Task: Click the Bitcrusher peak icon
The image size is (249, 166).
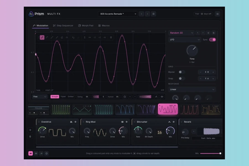Action: coord(169,122)
